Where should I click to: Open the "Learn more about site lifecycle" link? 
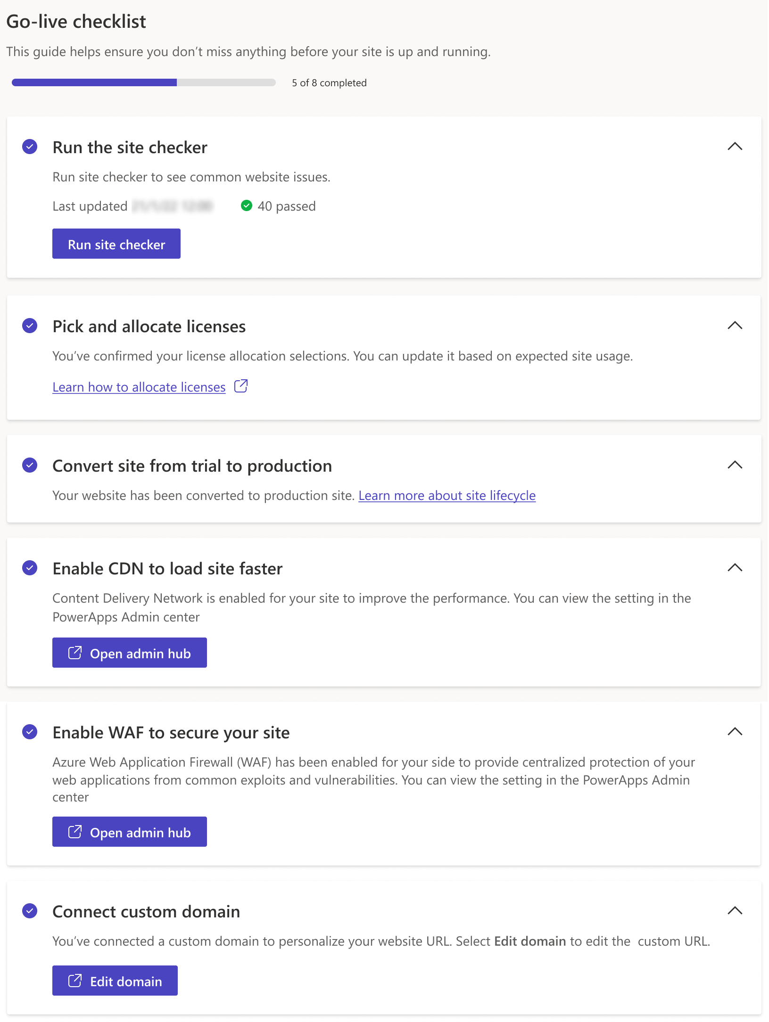(447, 495)
